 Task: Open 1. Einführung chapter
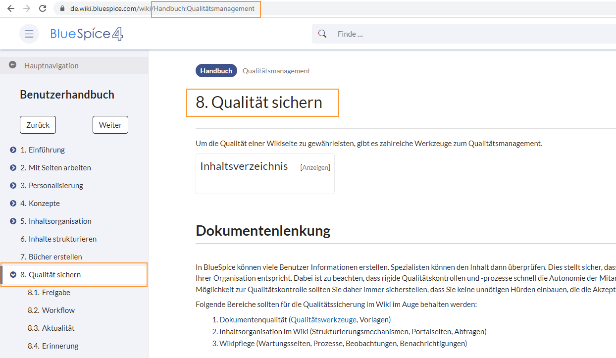click(43, 150)
